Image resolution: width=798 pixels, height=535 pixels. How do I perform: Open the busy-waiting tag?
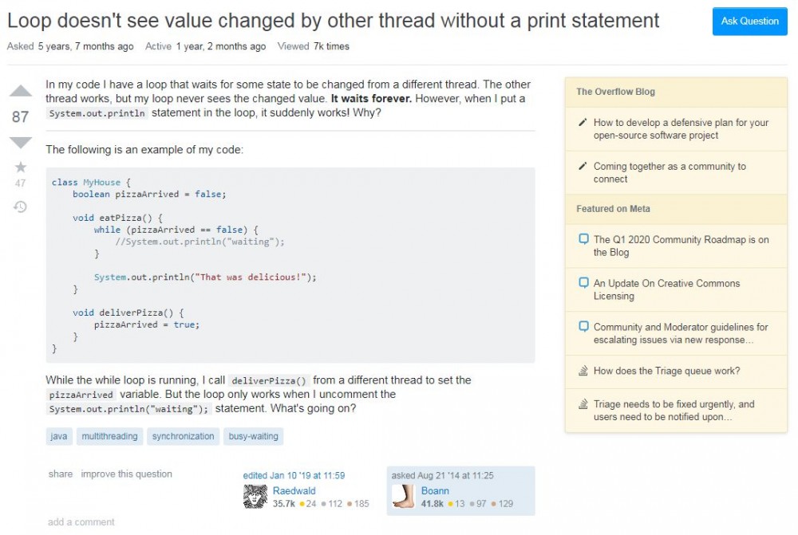click(x=254, y=436)
